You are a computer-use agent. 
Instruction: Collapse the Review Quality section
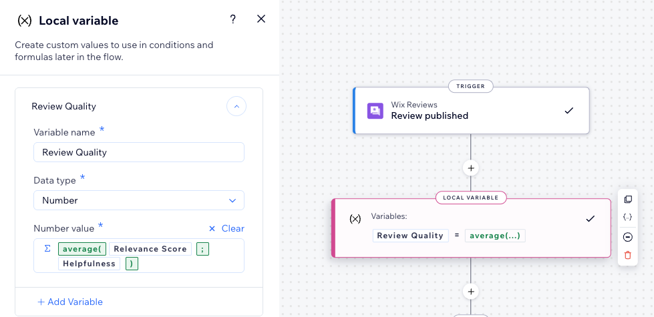pyautogui.click(x=236, y=106)
